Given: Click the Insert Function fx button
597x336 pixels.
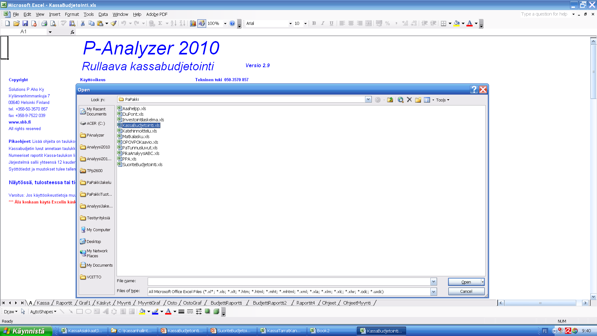Looking at the screenshot, I should [72, 32].
